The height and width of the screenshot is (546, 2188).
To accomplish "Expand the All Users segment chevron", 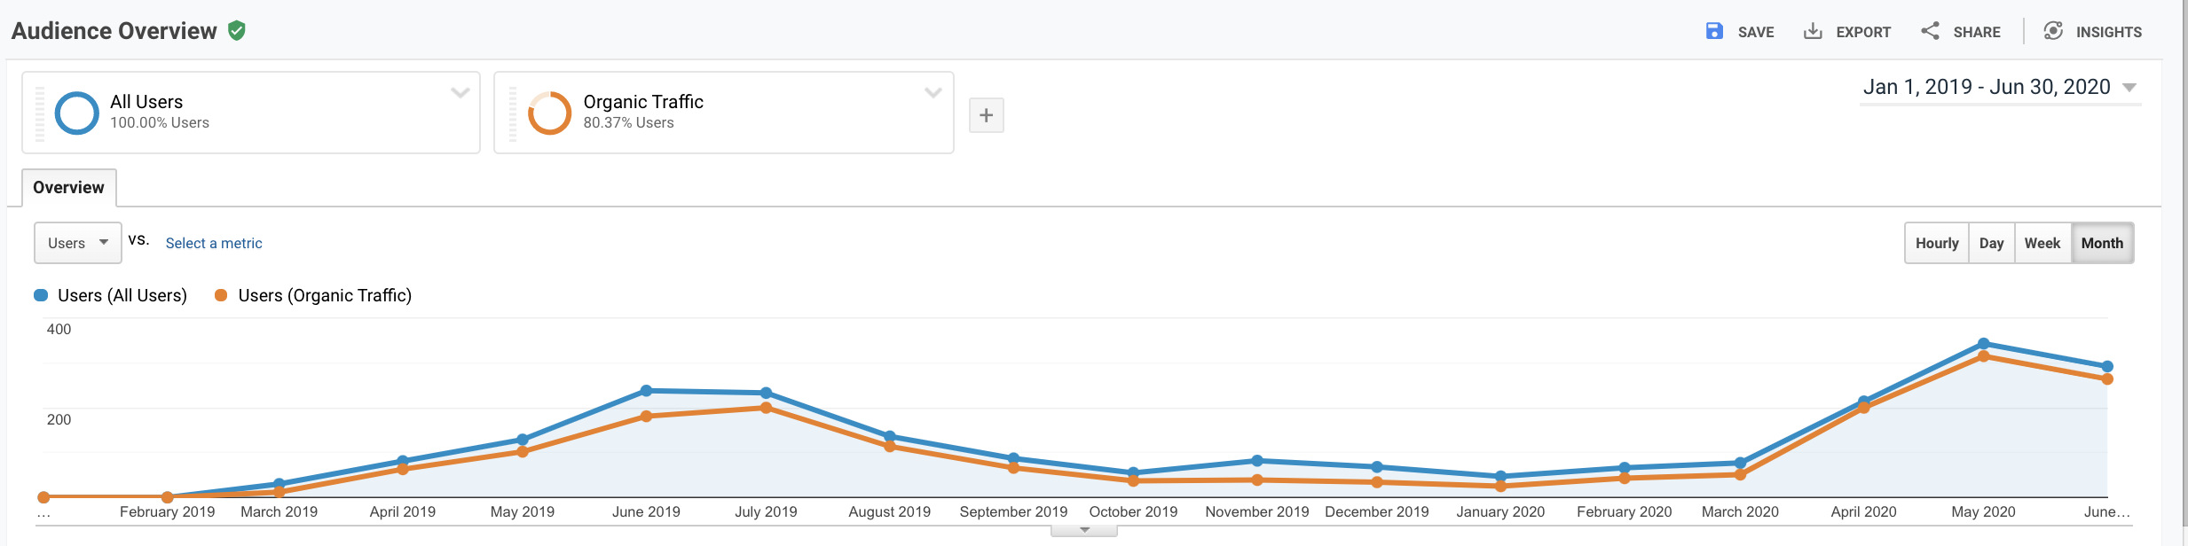I will pos(460,92).
